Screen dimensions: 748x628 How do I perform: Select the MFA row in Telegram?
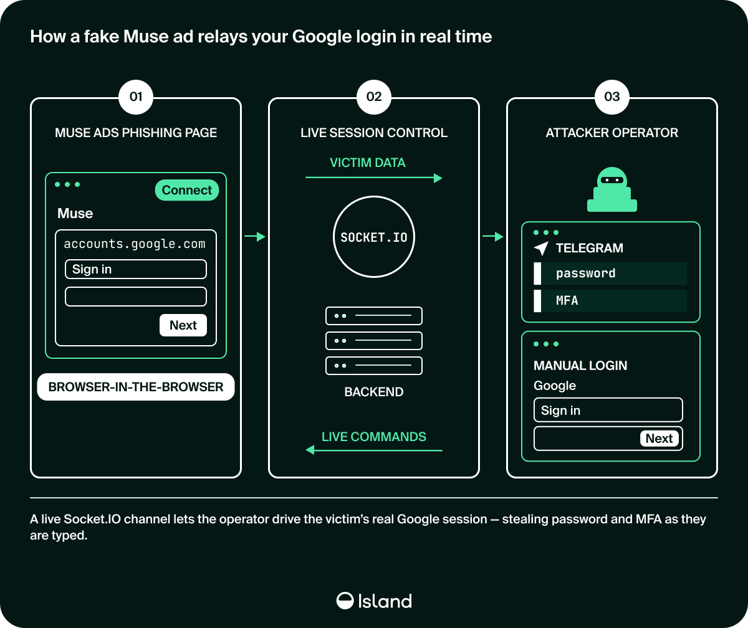[x=610, y=301]
